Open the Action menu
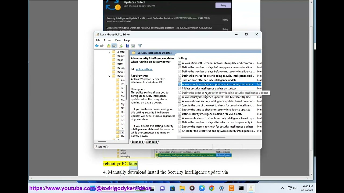344x193 pixels. pos(107,40)
